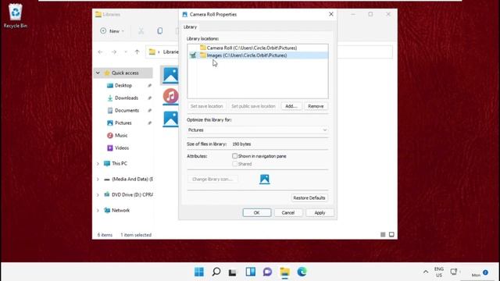Open Desktop in Quick access
The height and width of the screenshot is (281, 500).
tap(123, 85)
